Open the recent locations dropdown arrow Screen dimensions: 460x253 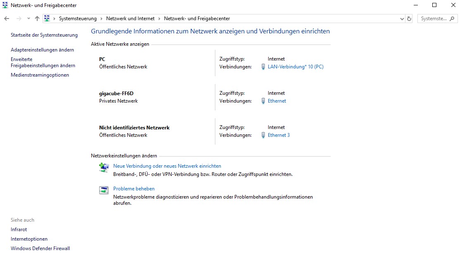(29, 19)
